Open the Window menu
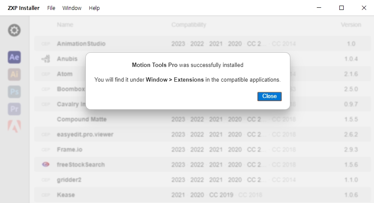Image resolution: width=374 pixels, height=203 pixels. tap(72, 8)
